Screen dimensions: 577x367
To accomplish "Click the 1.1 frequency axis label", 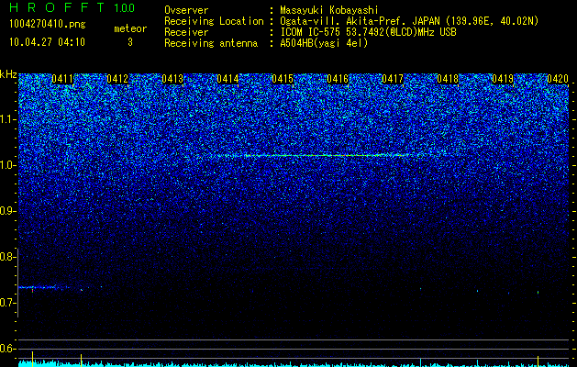I will point(8,119).
